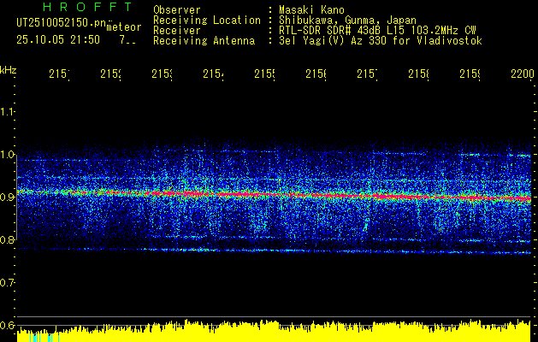Click the 0.9 frequency axis label
This screenshot has height=342, width=538.
pos(7,197)
